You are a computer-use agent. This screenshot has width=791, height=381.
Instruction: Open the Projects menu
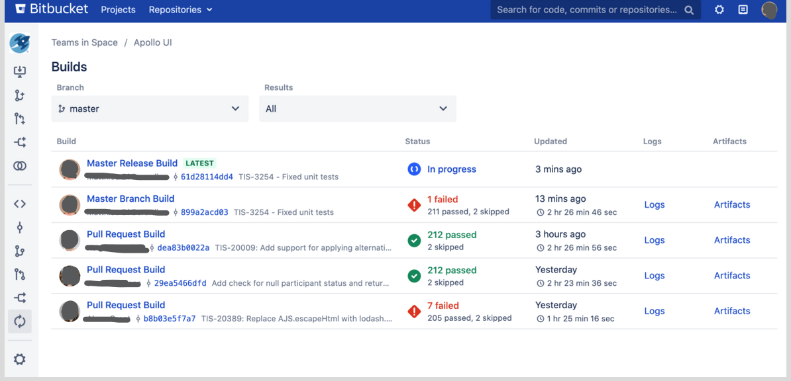[118, 9]
